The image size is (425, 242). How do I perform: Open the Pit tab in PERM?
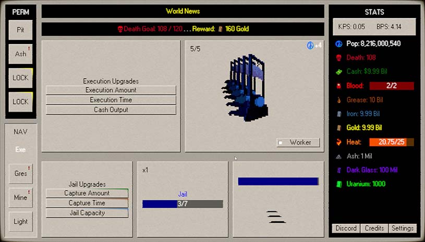click(21, 30)
